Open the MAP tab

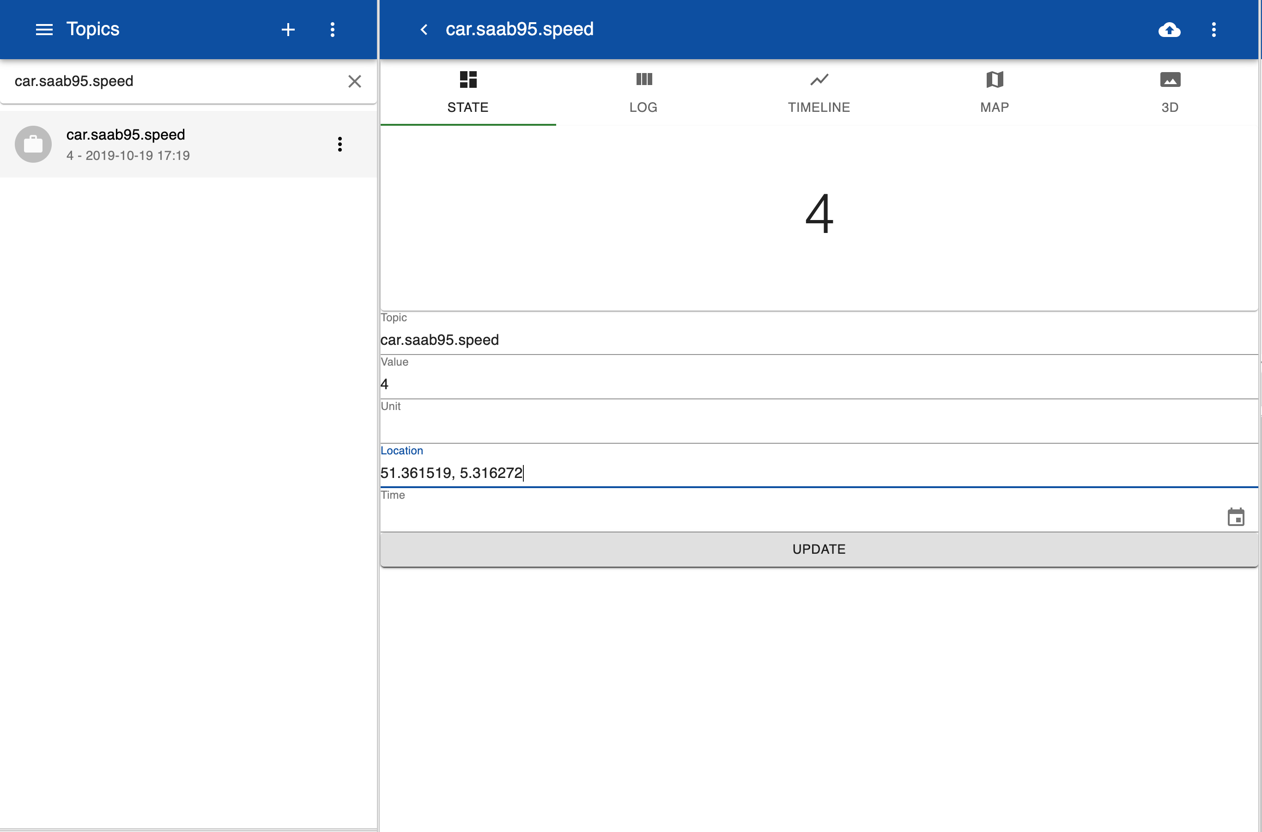[x=994, y=93]
